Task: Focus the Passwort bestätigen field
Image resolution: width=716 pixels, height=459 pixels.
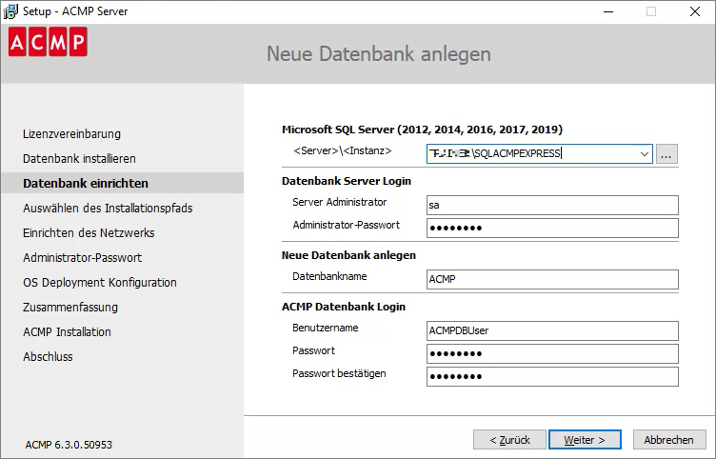Action: pos(552,376)
